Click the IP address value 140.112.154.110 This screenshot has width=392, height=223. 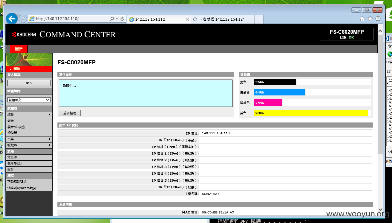(216, 133)
